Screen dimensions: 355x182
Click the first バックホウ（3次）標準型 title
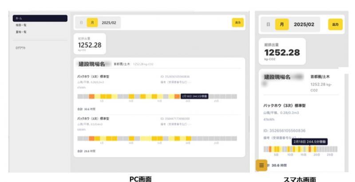click(x=93, y=76)
